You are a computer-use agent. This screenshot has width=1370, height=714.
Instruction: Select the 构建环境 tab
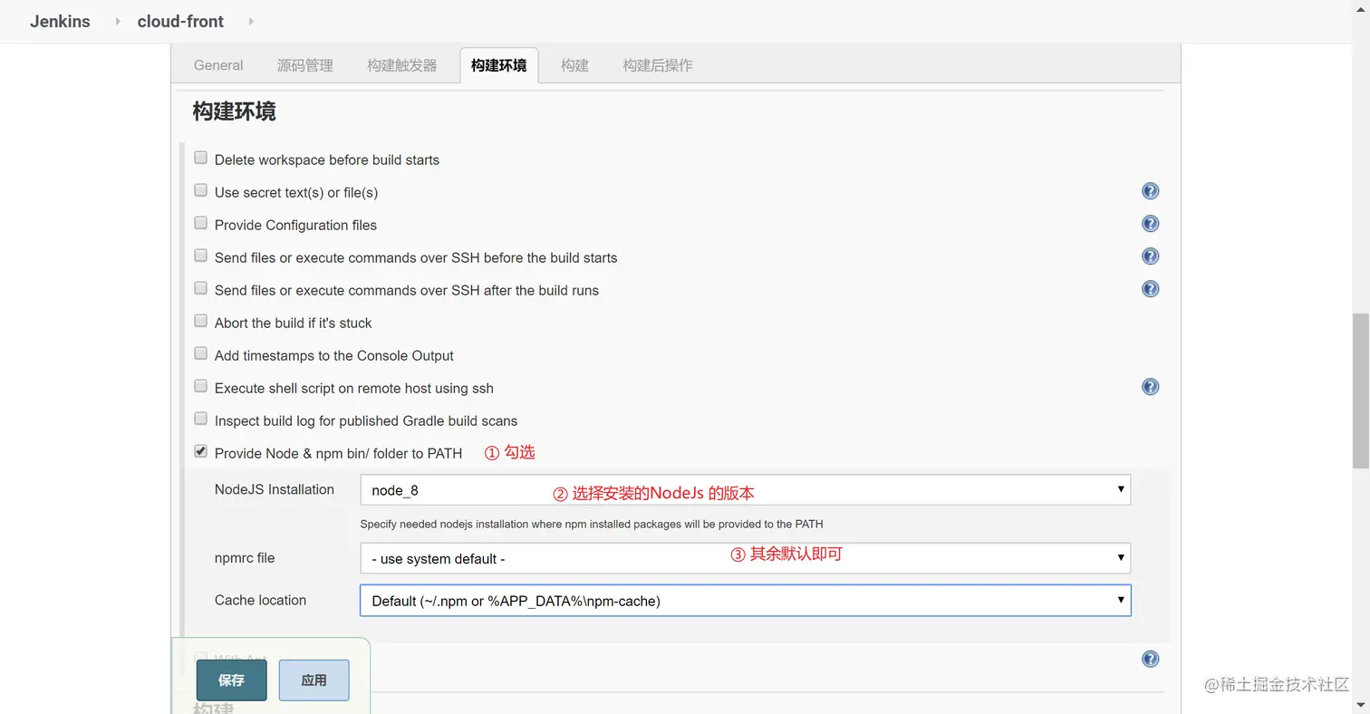coord(499,65)
